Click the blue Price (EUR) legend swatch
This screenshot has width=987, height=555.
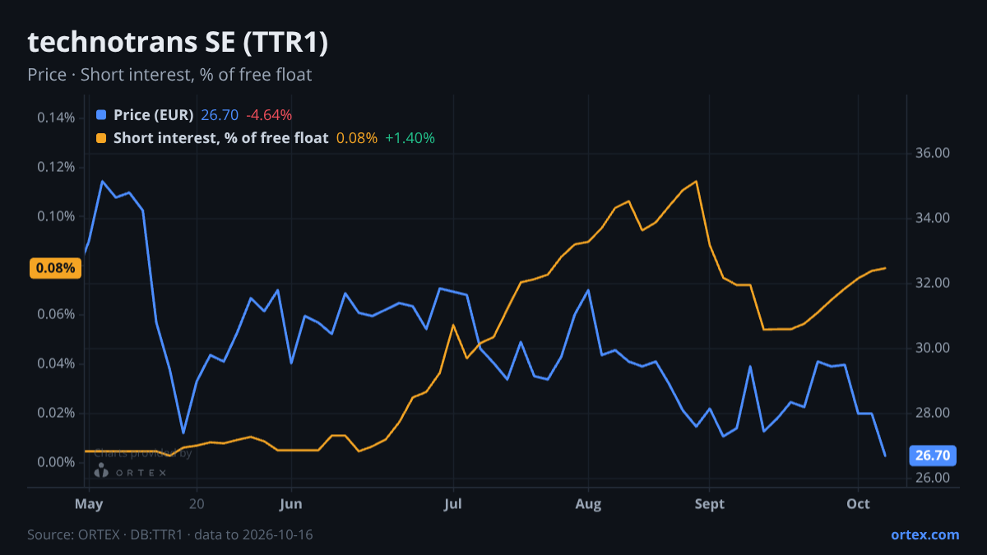pyautogui.click(x=101, y=115)
